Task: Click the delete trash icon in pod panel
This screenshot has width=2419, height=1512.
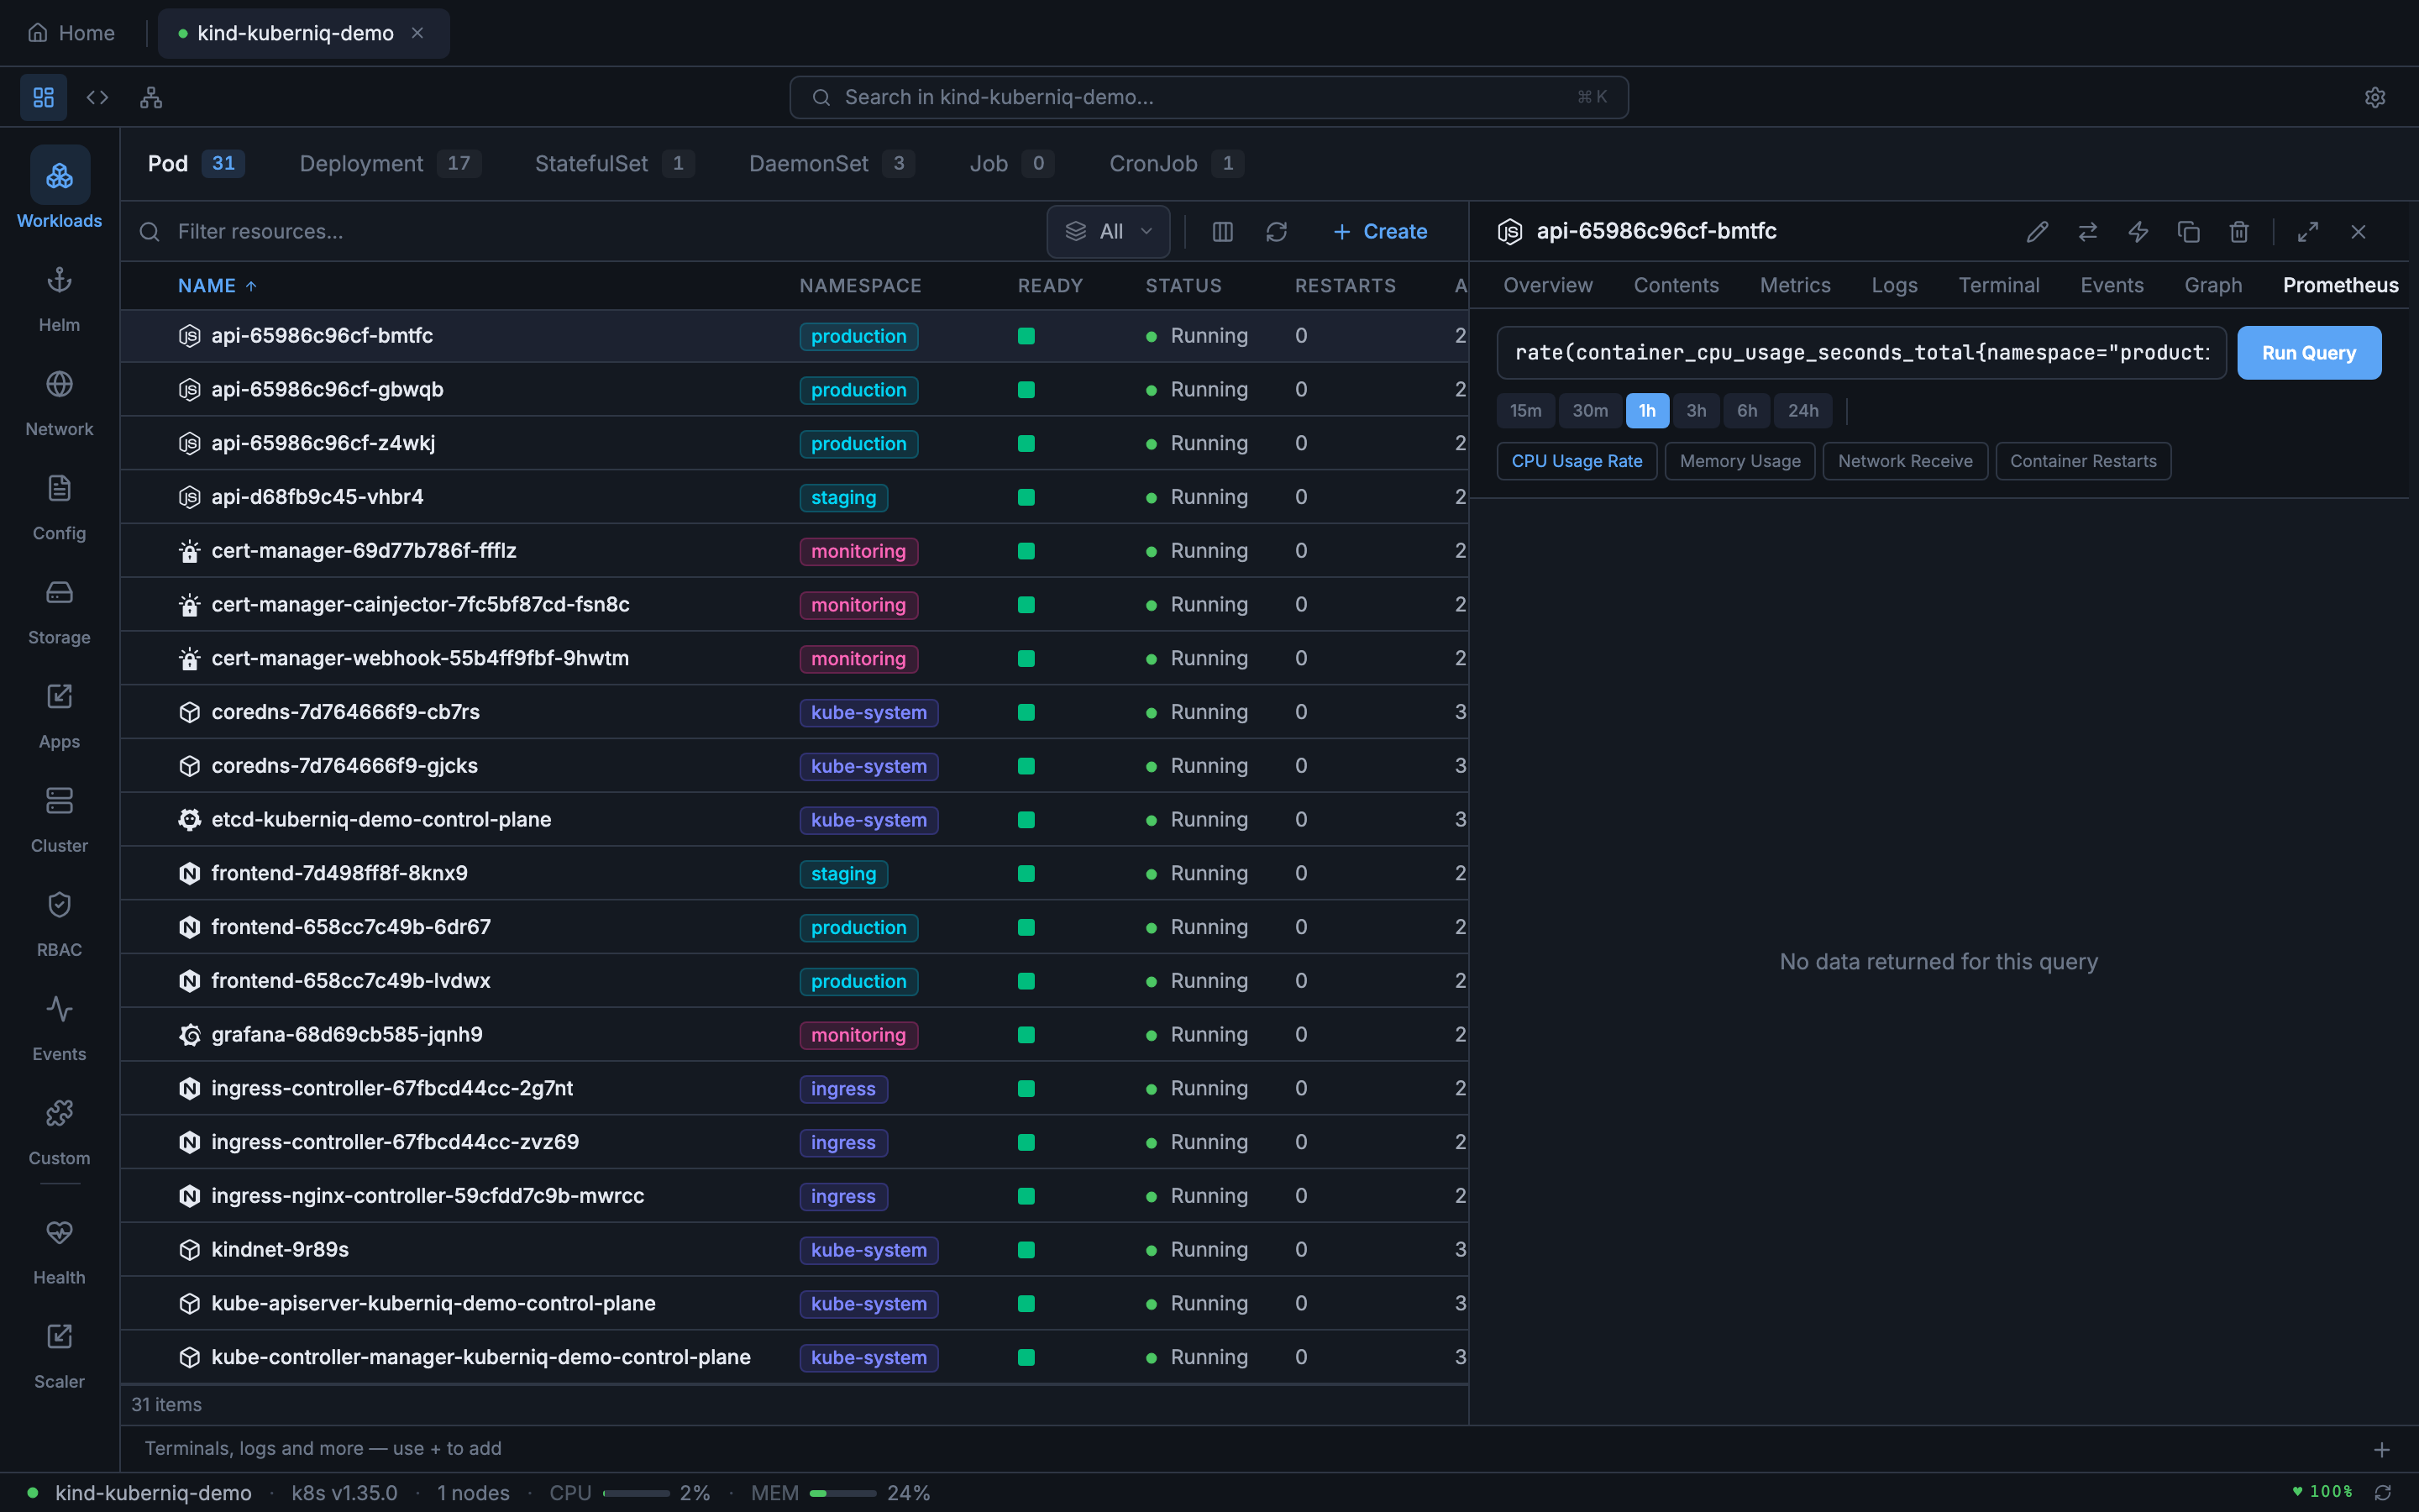Action: [x=2238, y=232]
